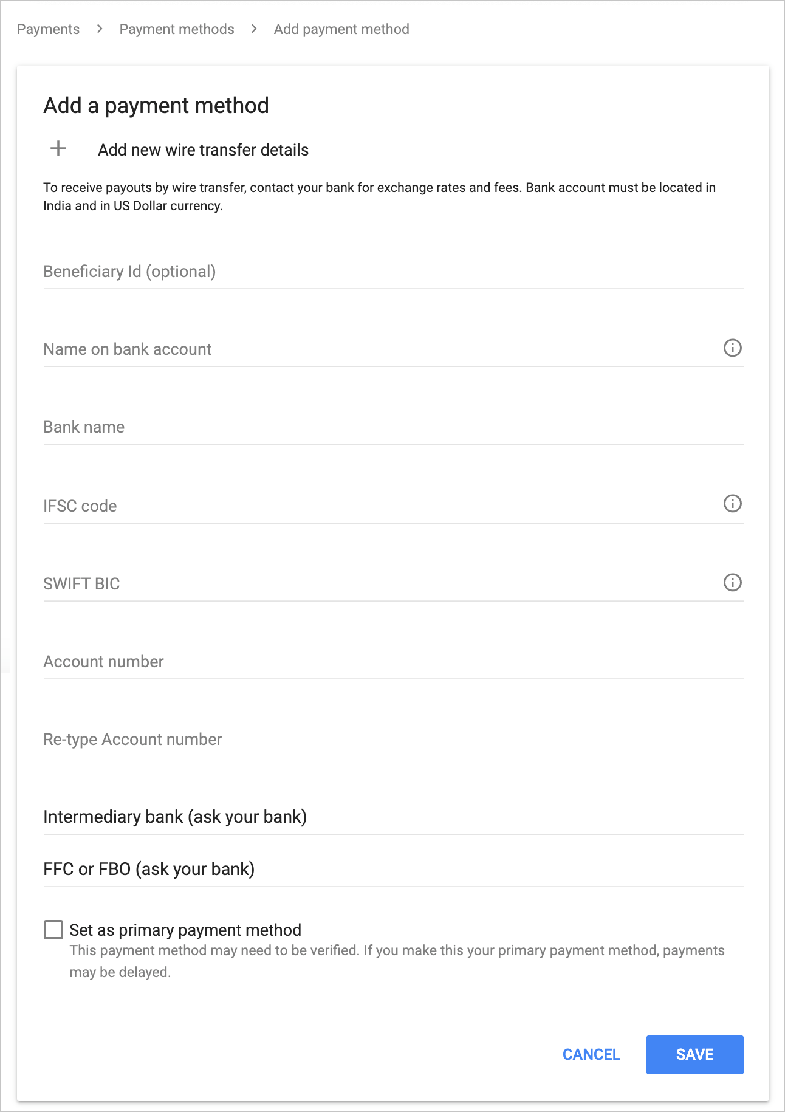Select the Bank name input field
This screenshot has width=785, height=1112.
click(392, 428)
